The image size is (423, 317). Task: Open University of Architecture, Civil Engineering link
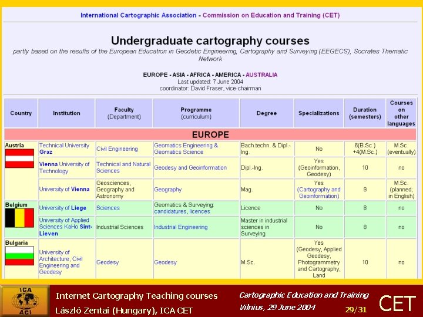click(61, 262)
